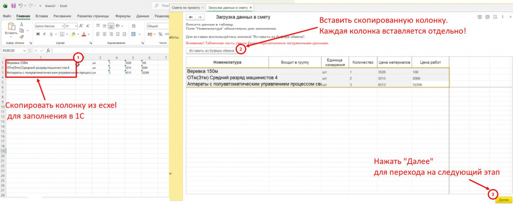Viewport: 513px width, 204px height.
Task: Align text left in Excel
Action: tap(98, 34)
